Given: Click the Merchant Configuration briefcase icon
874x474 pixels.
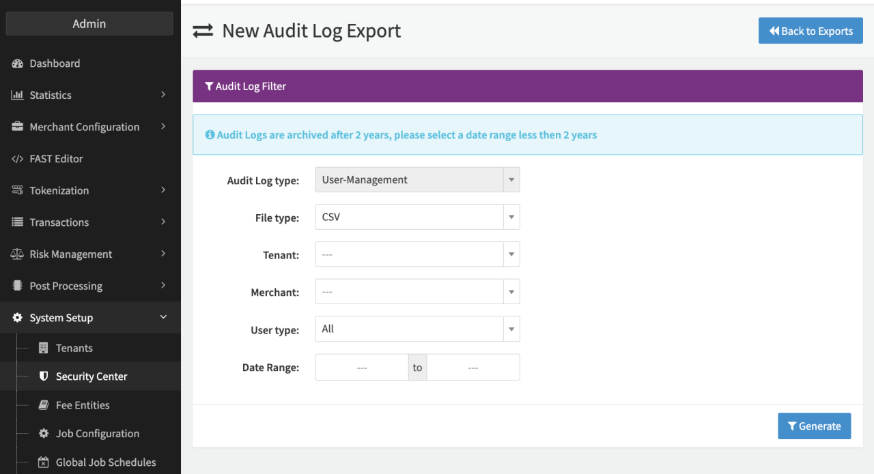Looking at the screenshot, I should click(17, 127).
